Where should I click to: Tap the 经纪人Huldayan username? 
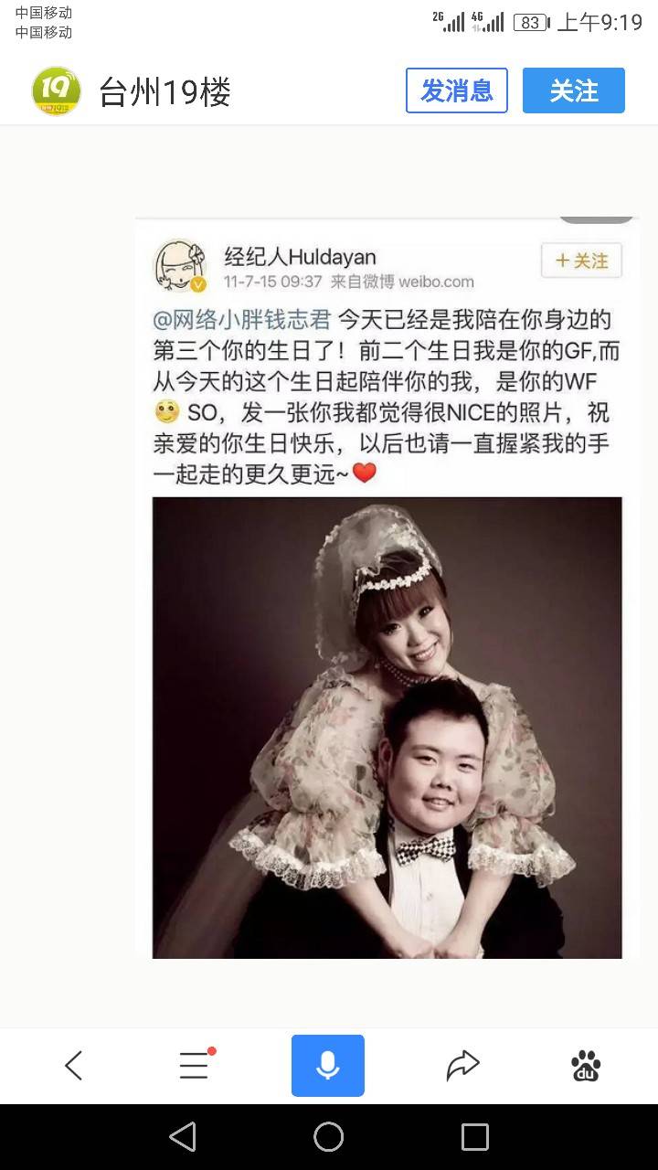pos(300,257)
